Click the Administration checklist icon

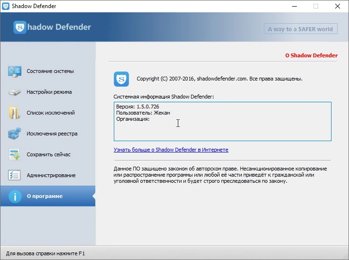(x=14, y=175)
